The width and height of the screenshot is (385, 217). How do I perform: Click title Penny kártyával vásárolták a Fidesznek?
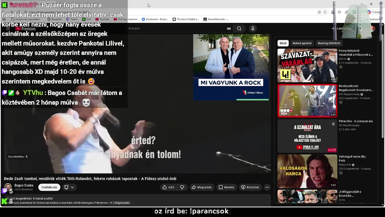(x=356, y=53)
